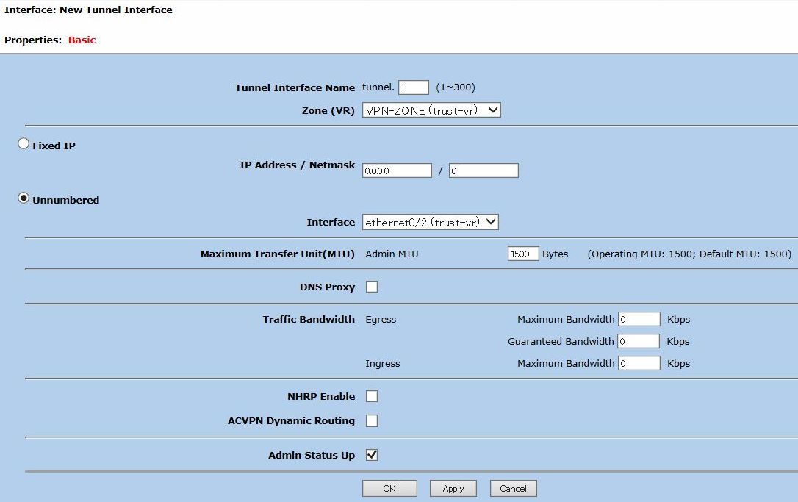The image size is (798, 502).
Task: Open the Basic properties link
Action: click(82, 40)
